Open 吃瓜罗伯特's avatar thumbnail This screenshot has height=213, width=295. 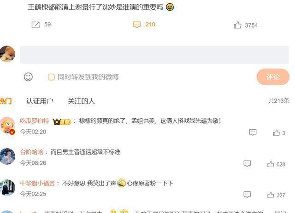(7, 126)
